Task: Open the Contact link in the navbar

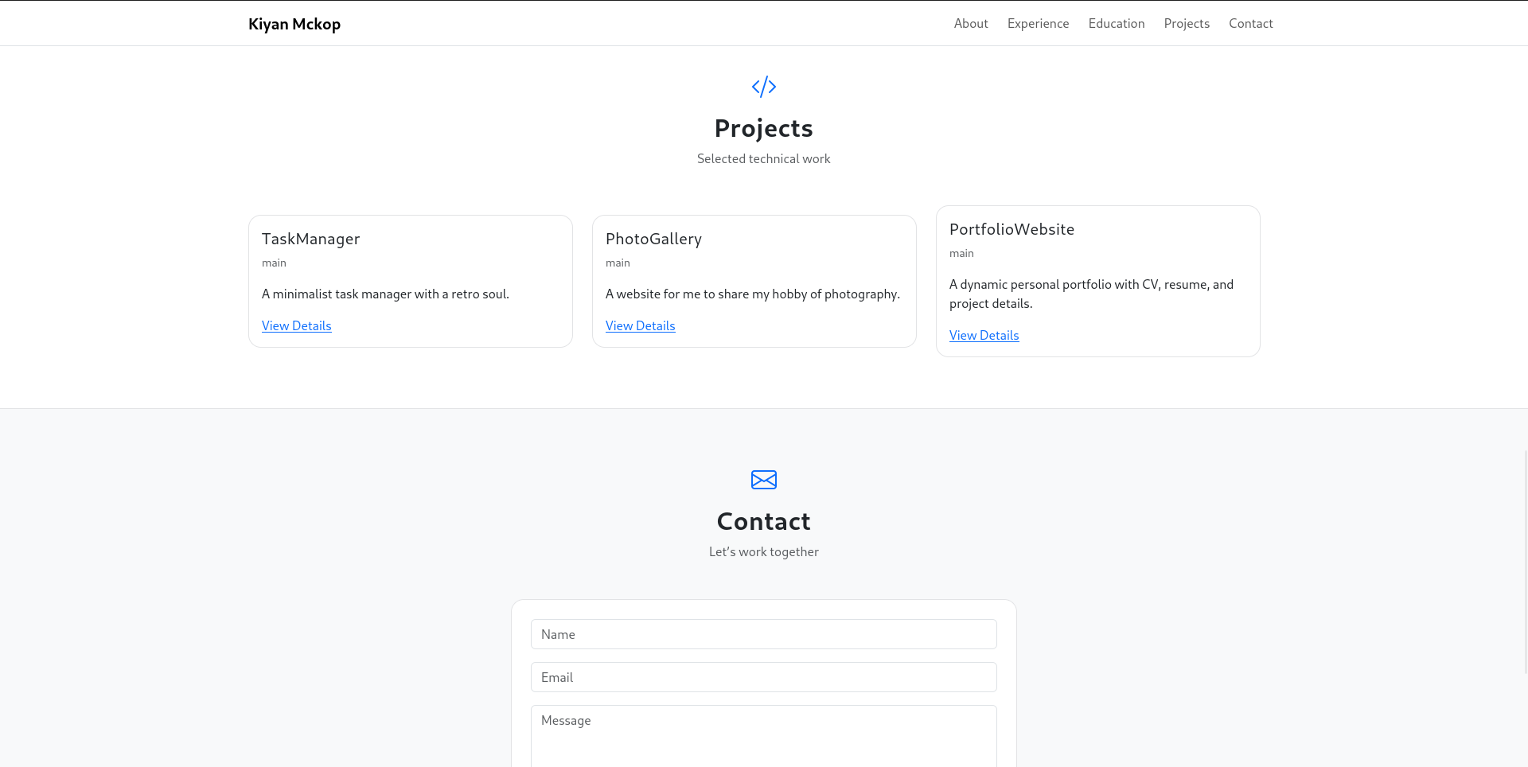Action: click(x=1250, y=23)
